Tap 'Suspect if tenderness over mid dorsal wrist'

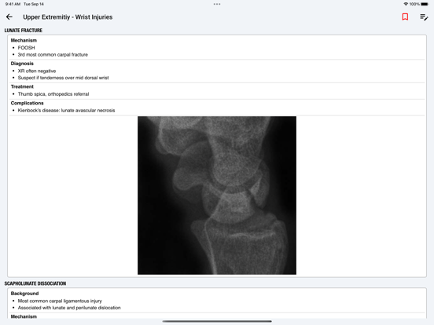[64, 78]
